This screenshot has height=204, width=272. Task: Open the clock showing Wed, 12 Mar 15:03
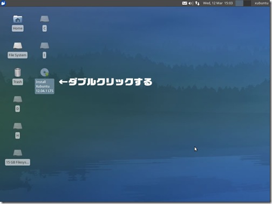217,3
